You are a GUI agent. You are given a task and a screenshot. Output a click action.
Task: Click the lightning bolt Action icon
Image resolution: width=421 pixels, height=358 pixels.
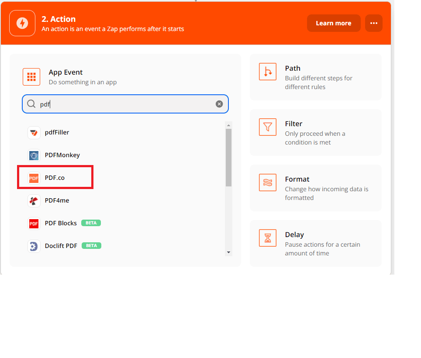pyautogui.click(x=22, y=23)
